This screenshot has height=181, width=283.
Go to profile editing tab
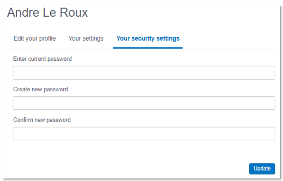[x=35, y=39]
